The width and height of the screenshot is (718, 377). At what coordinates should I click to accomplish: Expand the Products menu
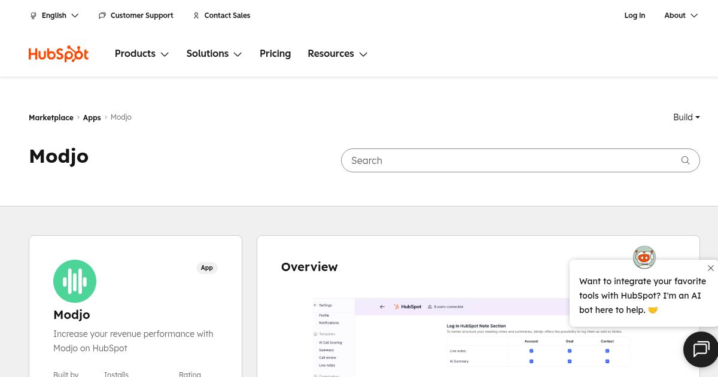coord(142,54)
